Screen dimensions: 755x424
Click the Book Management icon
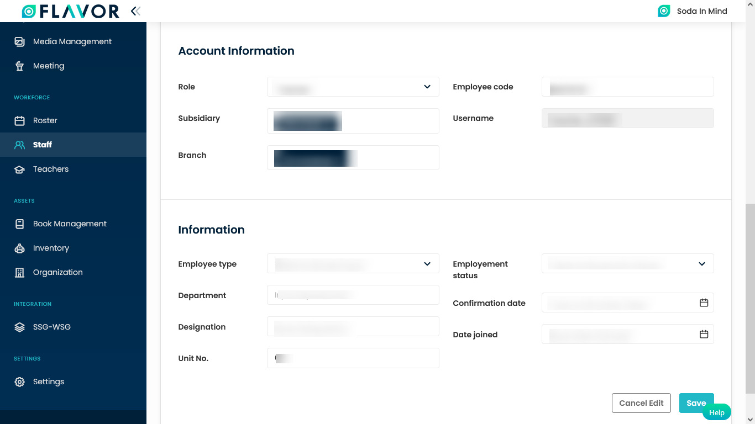19,224
